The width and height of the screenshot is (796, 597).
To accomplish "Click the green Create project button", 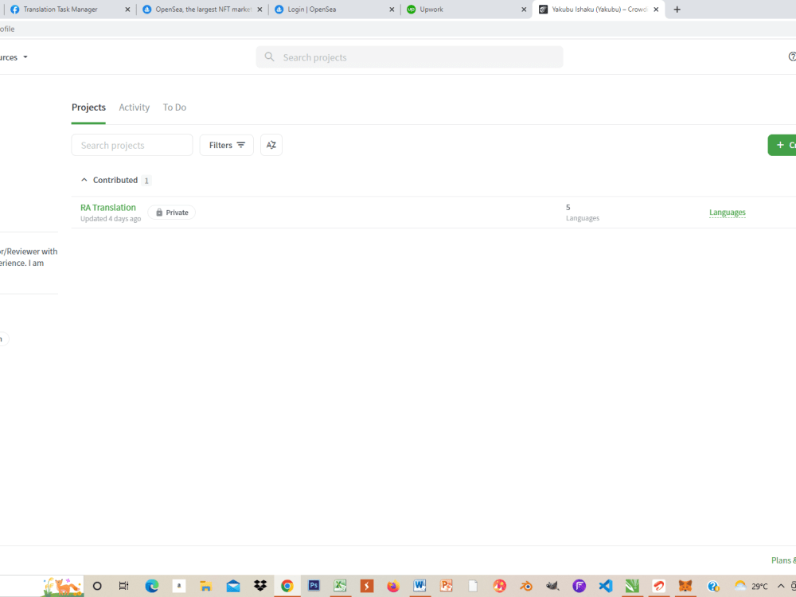I will coord(782,145).
